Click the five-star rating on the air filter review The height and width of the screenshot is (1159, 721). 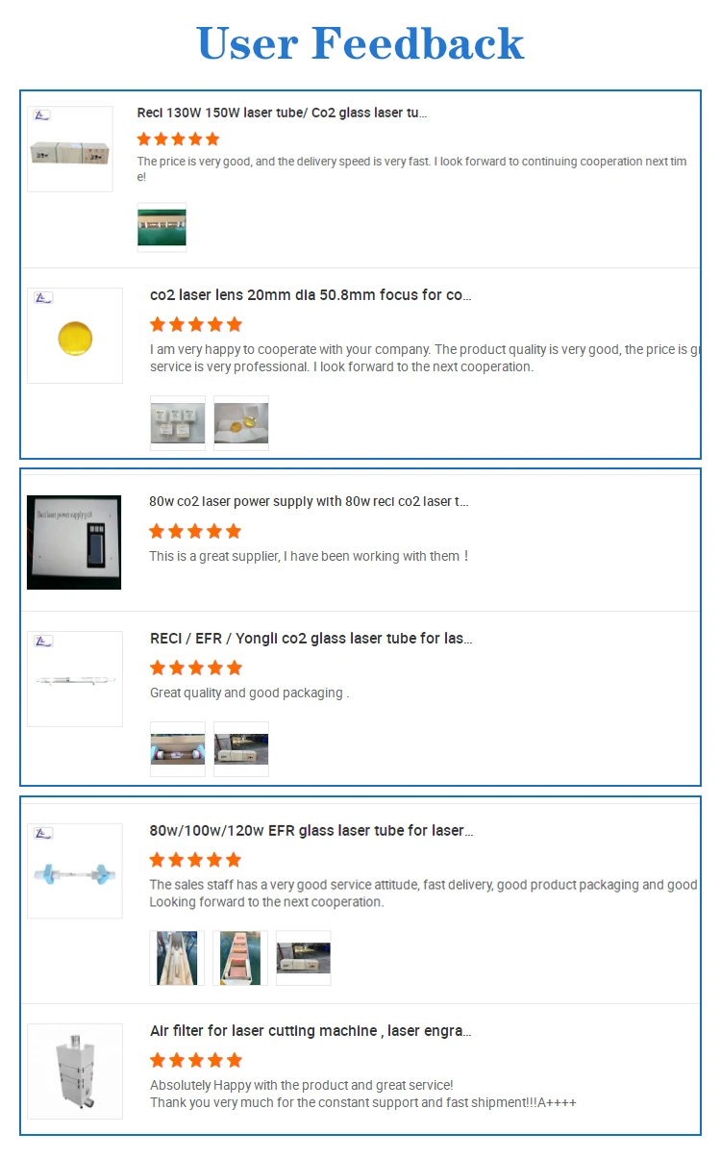(196, 1060)
